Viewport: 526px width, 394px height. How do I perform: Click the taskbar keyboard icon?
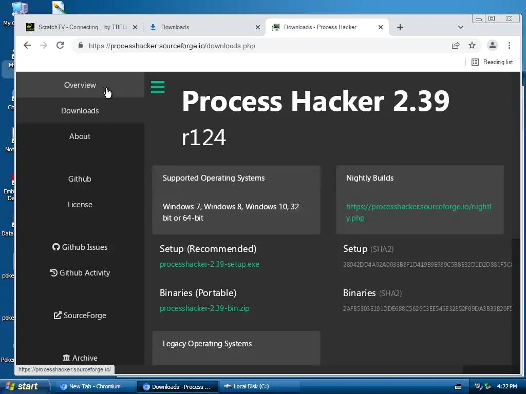(458, 387)
